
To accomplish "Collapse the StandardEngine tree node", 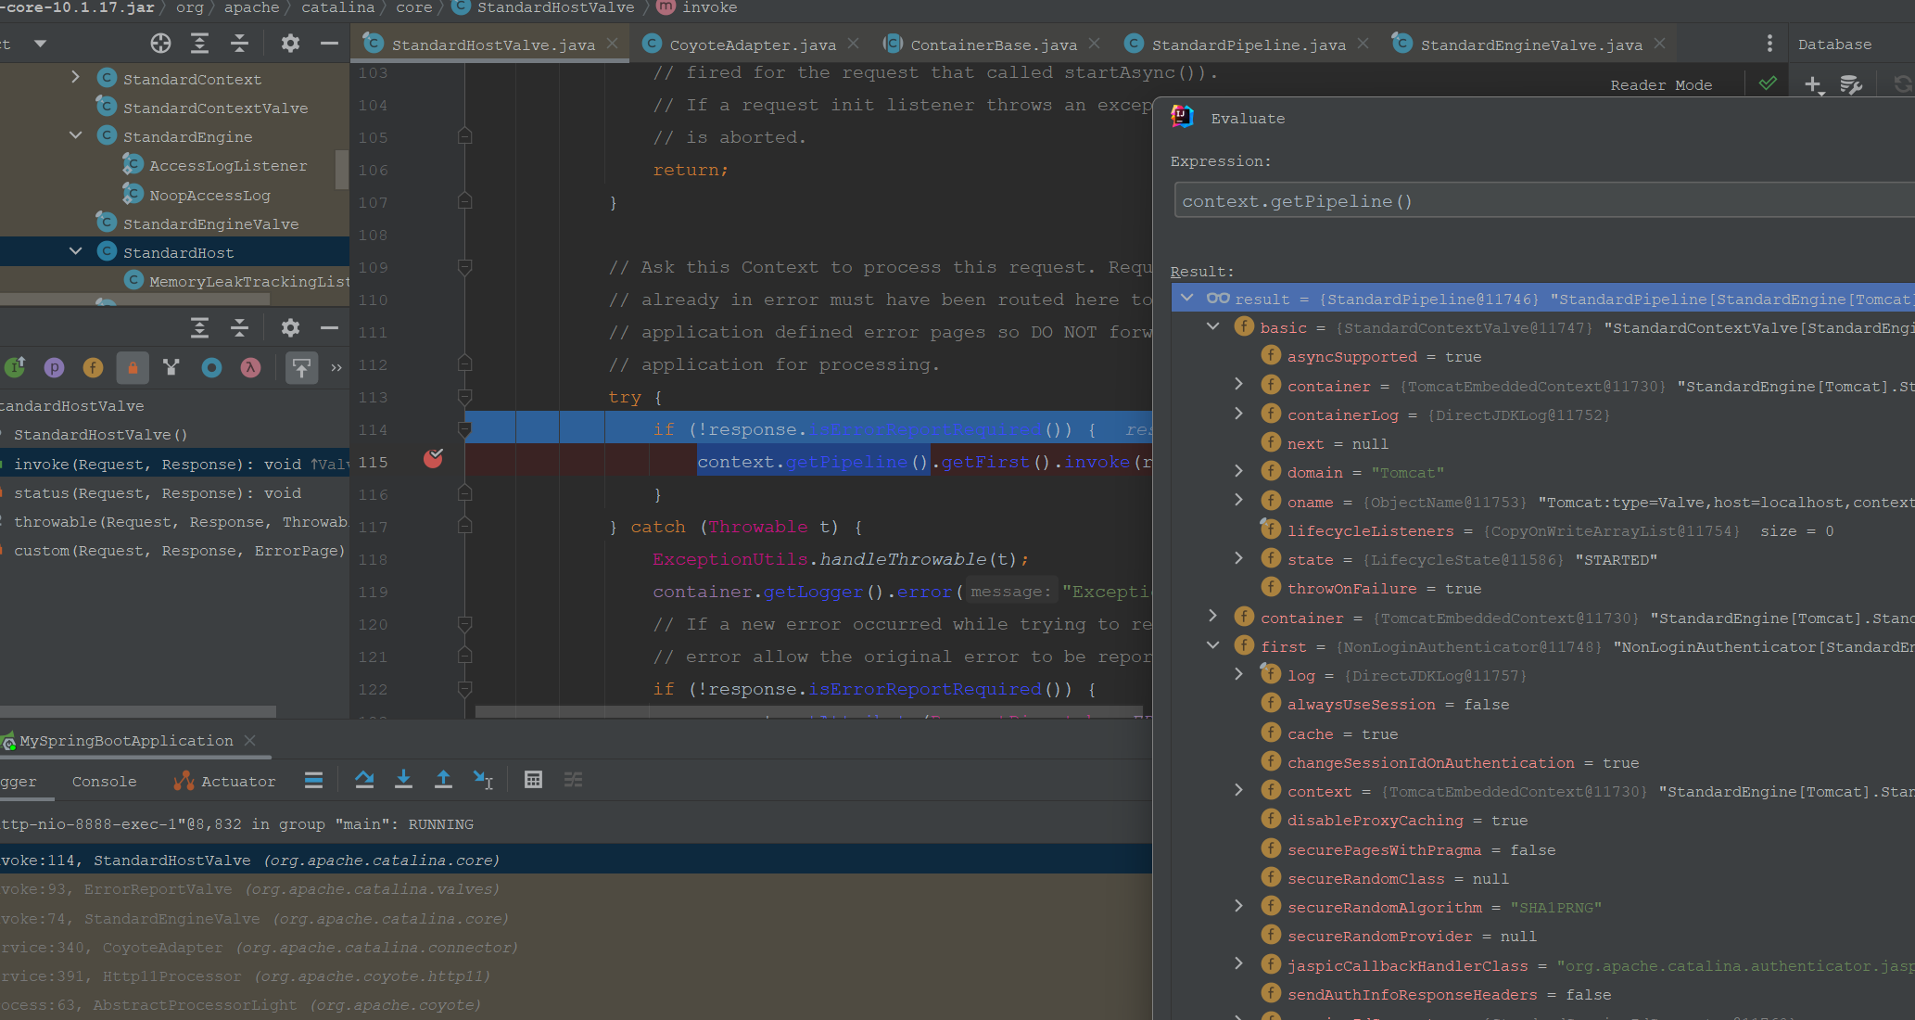I will click(x=76, y=136).
